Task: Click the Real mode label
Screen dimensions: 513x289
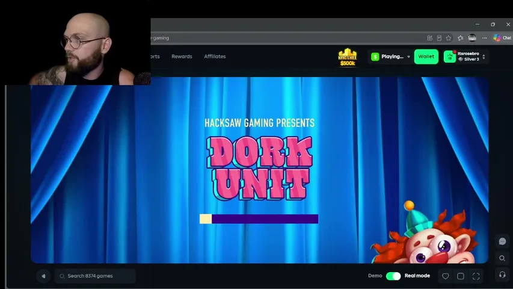Action: pyautogui.click(x=417, y=276)
